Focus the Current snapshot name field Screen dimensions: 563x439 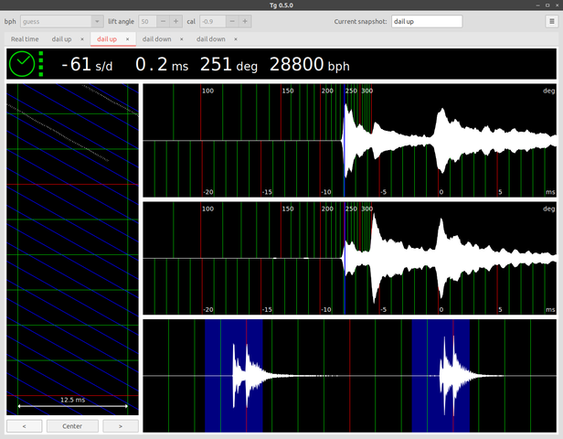[427, 22]
